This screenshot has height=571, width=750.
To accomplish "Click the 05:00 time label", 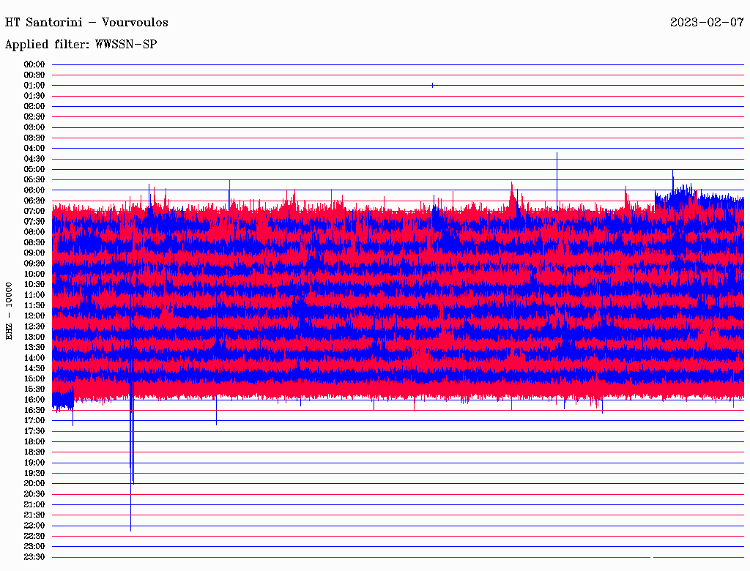I will coord(34,169).
